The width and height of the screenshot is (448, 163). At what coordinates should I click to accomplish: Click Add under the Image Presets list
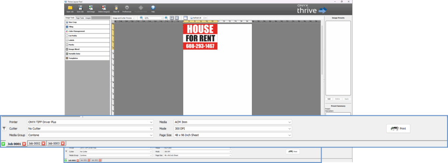[329, 99]
